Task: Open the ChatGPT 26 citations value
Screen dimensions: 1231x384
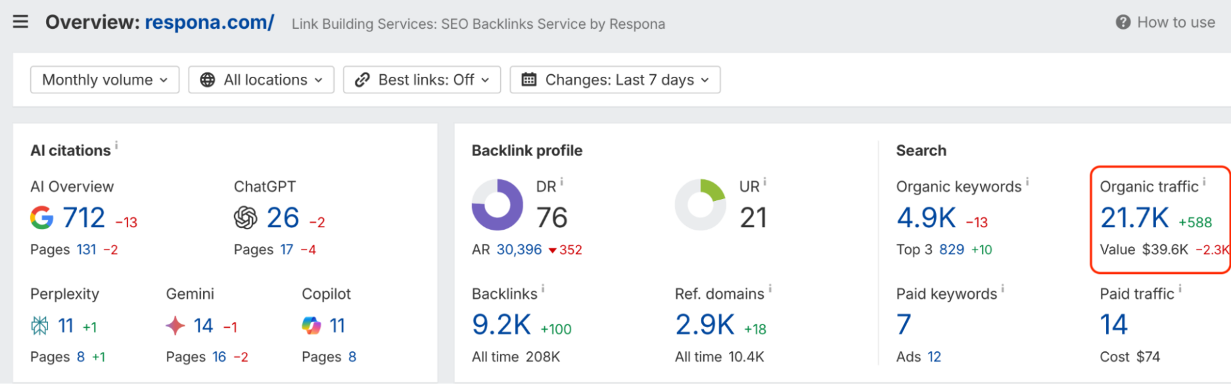Action: 283,218
